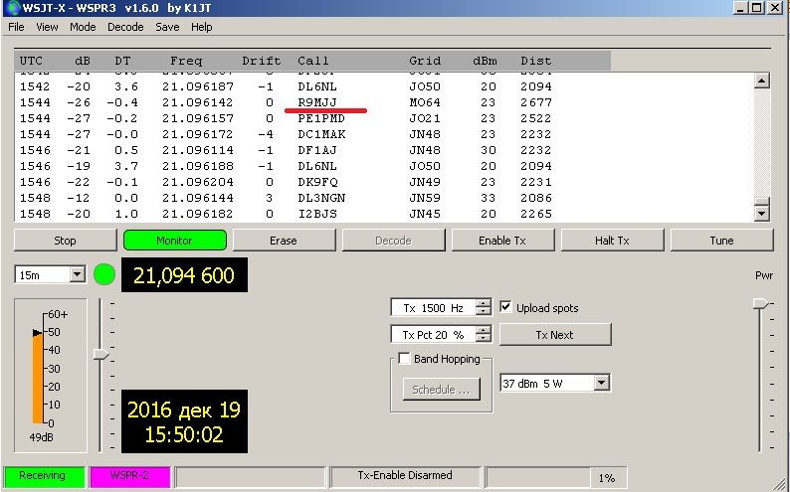Click the date and time display

[x=184, y=421]
